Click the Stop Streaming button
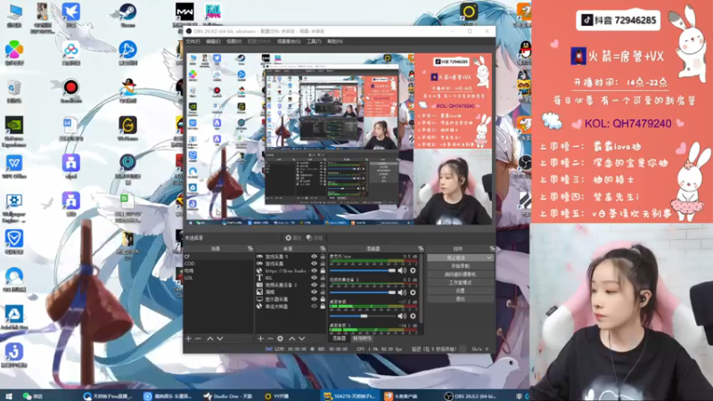 coord(456,258)
